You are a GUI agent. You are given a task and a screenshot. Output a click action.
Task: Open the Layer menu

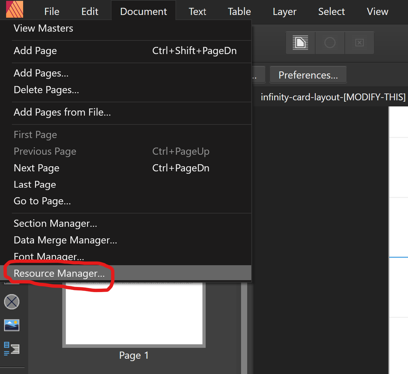(x=284, y=12)
